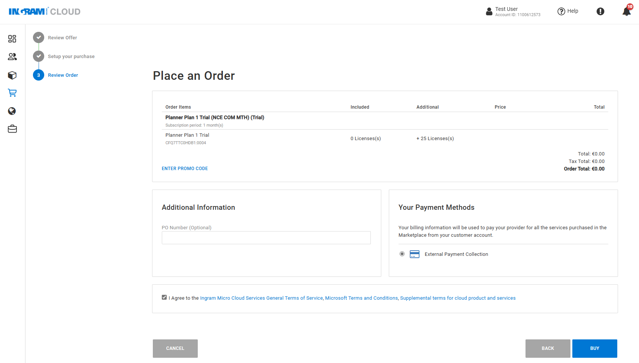The image size is (639, 363).
Task: Open the products cube icon in sidebar
Action: [12, 75]
